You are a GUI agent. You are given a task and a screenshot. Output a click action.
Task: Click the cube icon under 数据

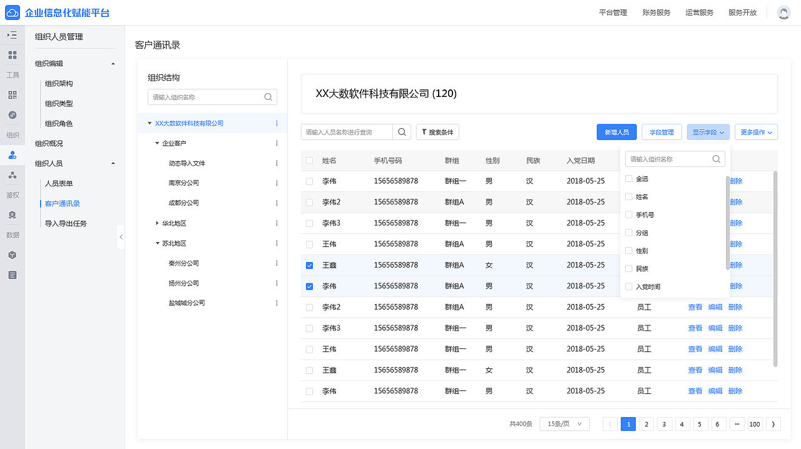[x=13, y=255]
